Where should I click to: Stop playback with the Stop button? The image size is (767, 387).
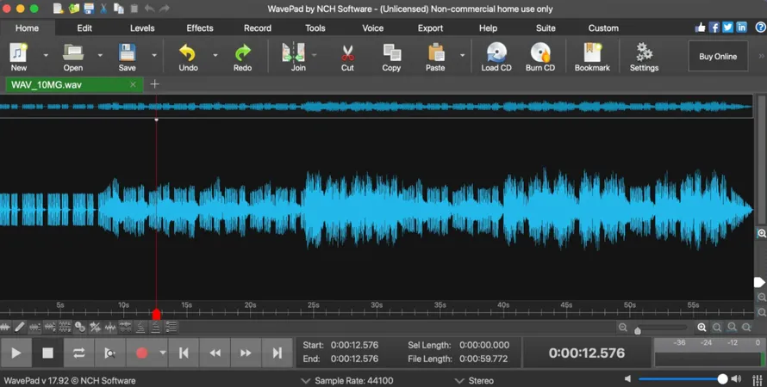click(x=47, y=353)
